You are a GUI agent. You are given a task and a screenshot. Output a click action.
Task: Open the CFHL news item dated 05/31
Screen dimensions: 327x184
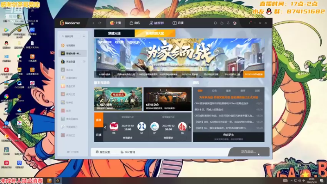[x=228, y=103]
